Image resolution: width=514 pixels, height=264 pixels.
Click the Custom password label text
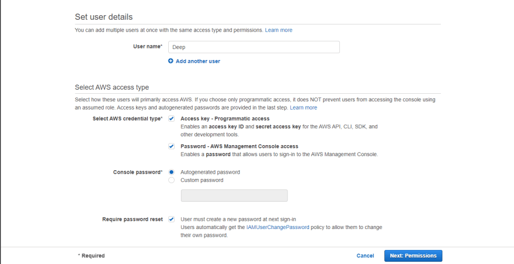point(202,180)
